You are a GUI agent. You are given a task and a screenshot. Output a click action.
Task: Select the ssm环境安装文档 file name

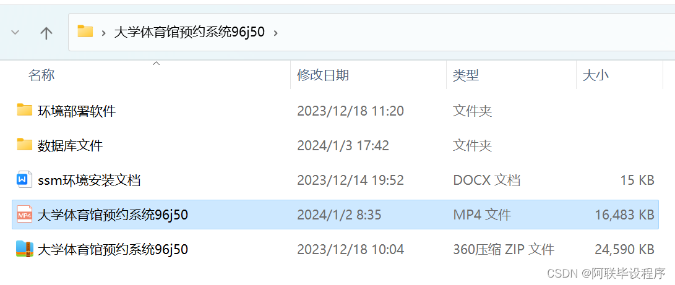[x=89, y=180]
